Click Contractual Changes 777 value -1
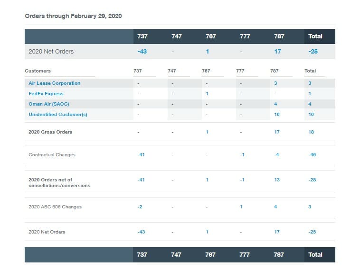The image size is (360, 269). pyautogui.click(x=242, y=155)
